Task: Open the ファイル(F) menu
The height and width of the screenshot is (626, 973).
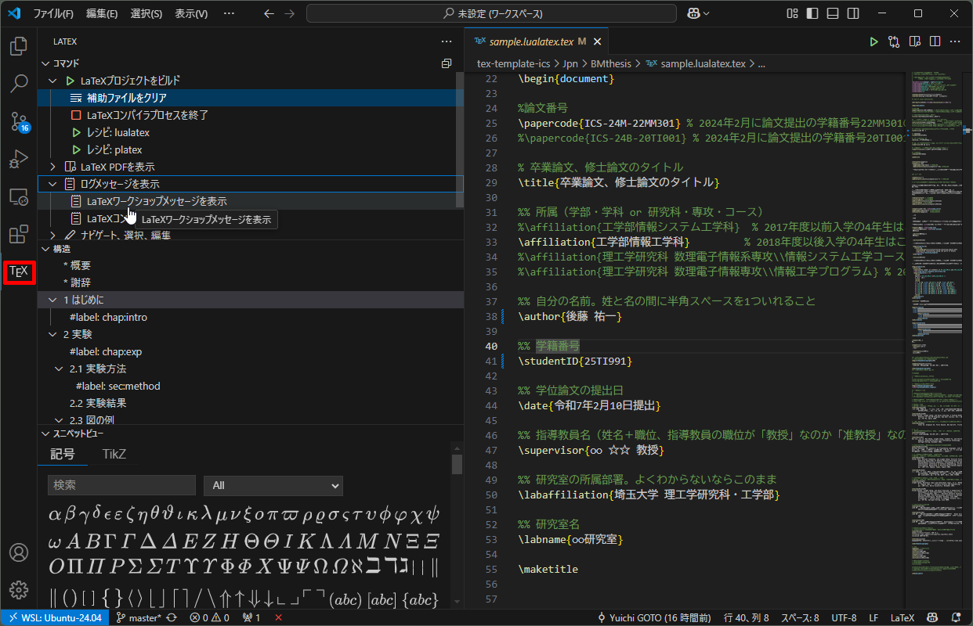Action: 53,13
